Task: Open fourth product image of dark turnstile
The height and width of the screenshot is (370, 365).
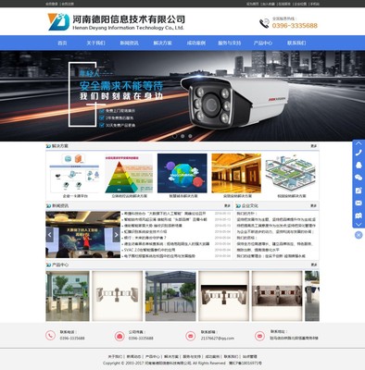Action: [223, 296]
